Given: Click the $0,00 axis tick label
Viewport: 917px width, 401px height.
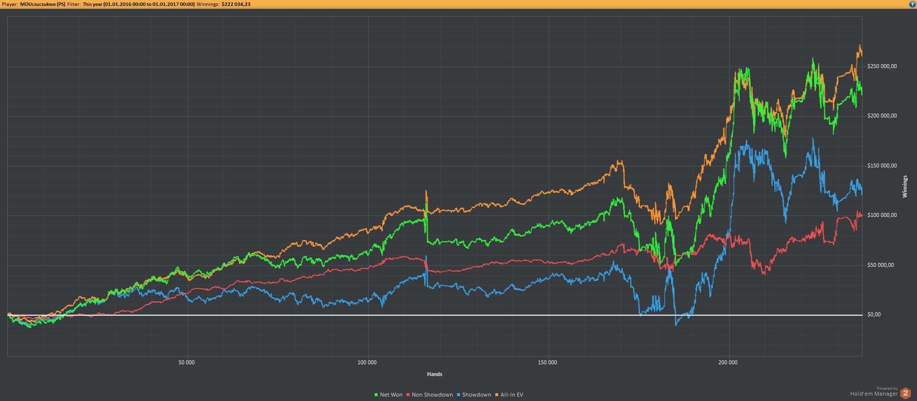Looking at the screenshot, I should coord(874,314).
